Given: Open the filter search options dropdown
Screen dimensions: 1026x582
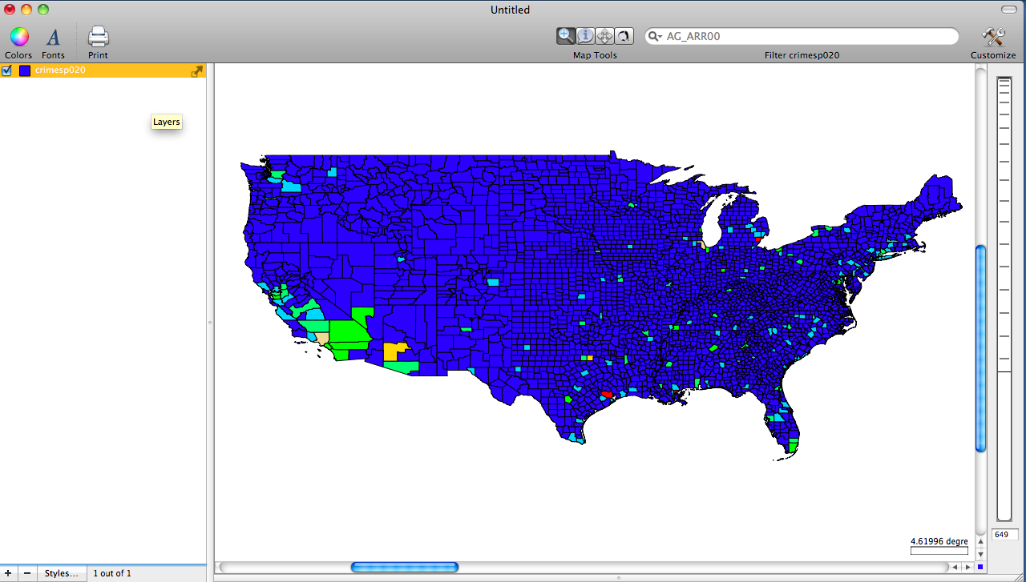Looking at the screenshot, I should [654, 36].
